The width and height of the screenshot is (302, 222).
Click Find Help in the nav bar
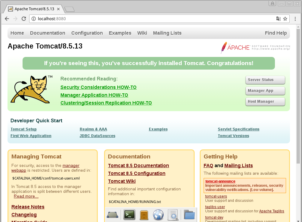pos(276,33)
